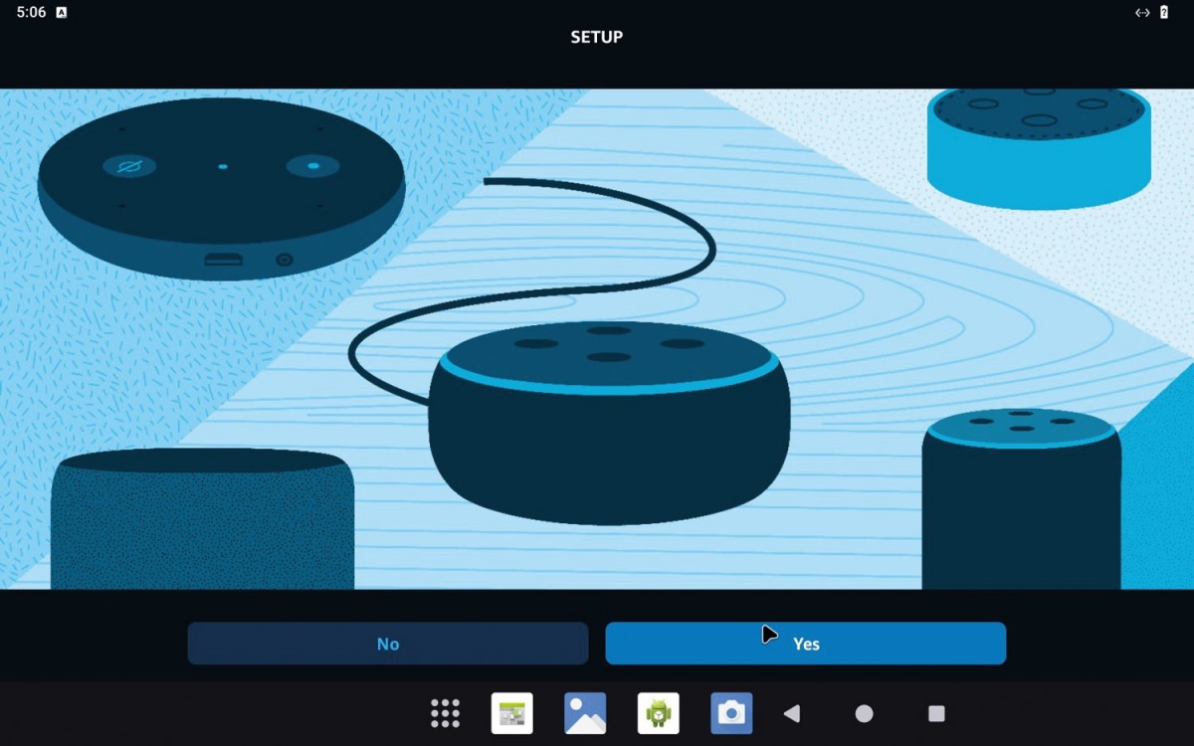
Task: Click the battery status icon
Action: coord(1164,13)
